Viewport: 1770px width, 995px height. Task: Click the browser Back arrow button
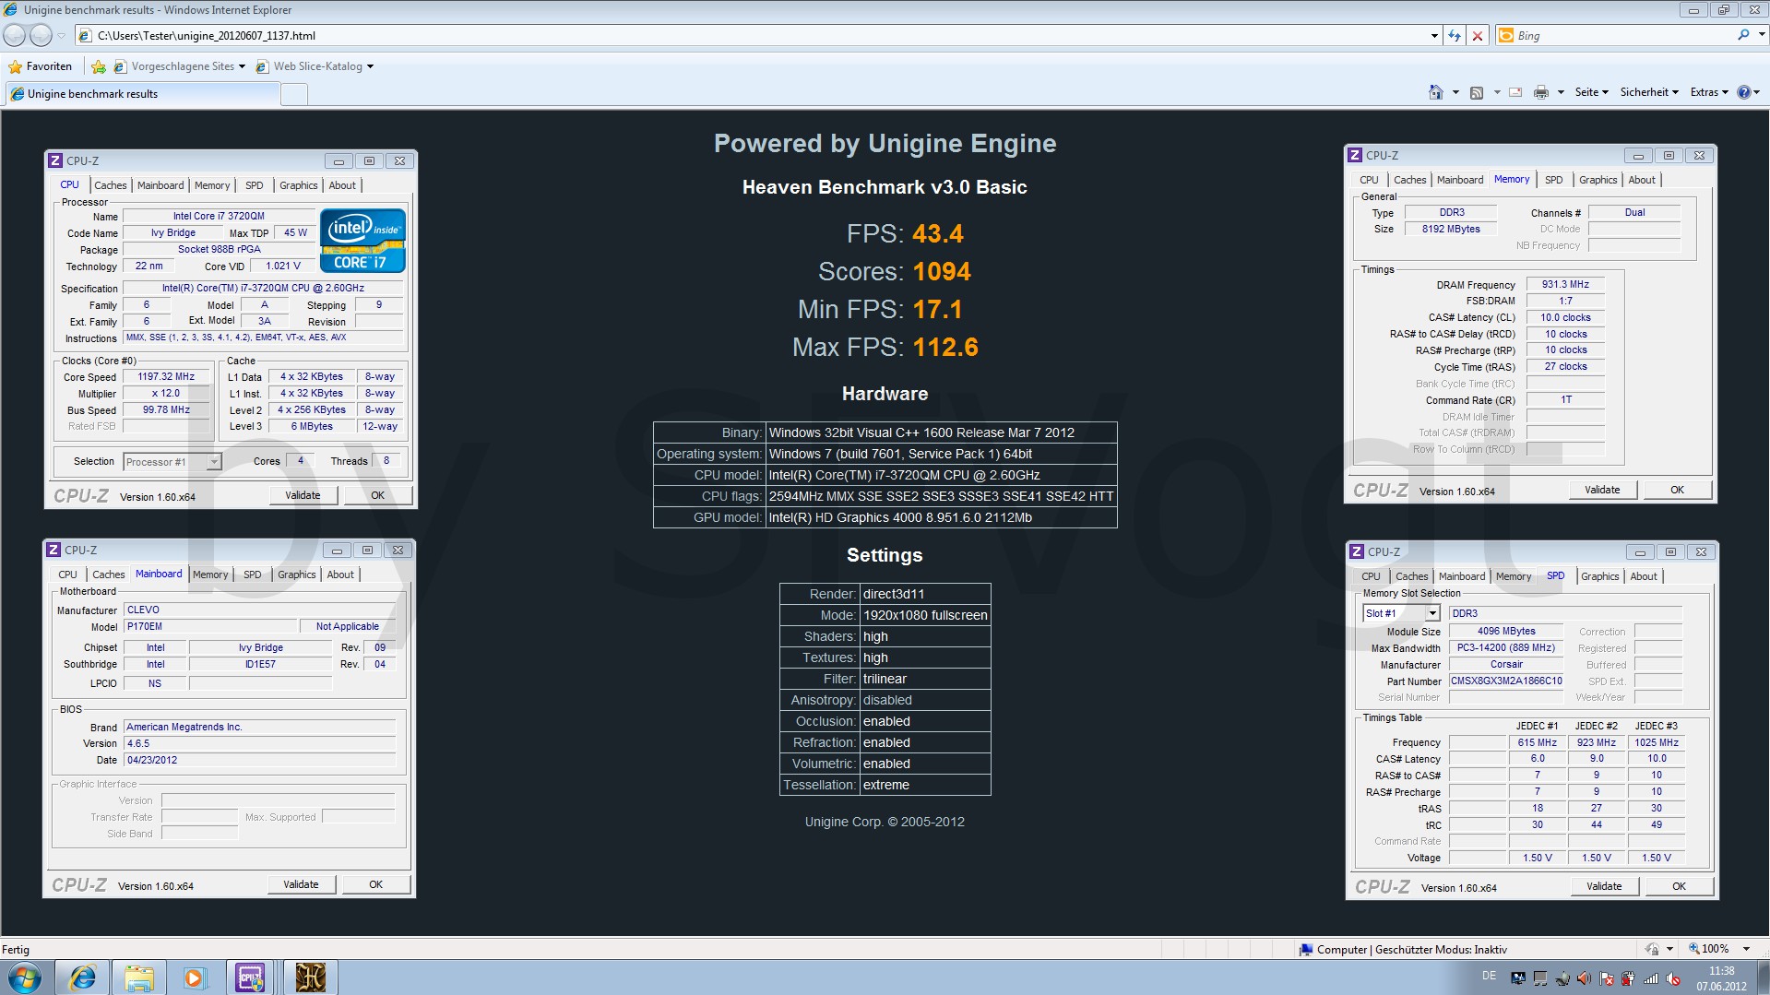click(15, 35)
